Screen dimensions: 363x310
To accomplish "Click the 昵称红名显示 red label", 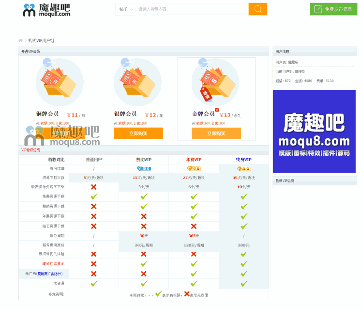I will (x=53, y=264).
